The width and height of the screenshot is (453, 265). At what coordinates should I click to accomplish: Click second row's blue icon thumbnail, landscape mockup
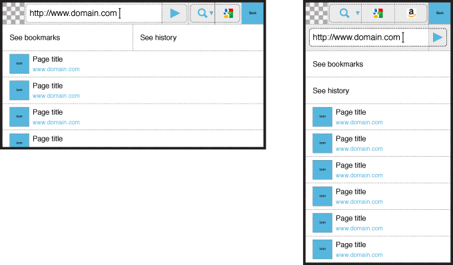[19, 90]
